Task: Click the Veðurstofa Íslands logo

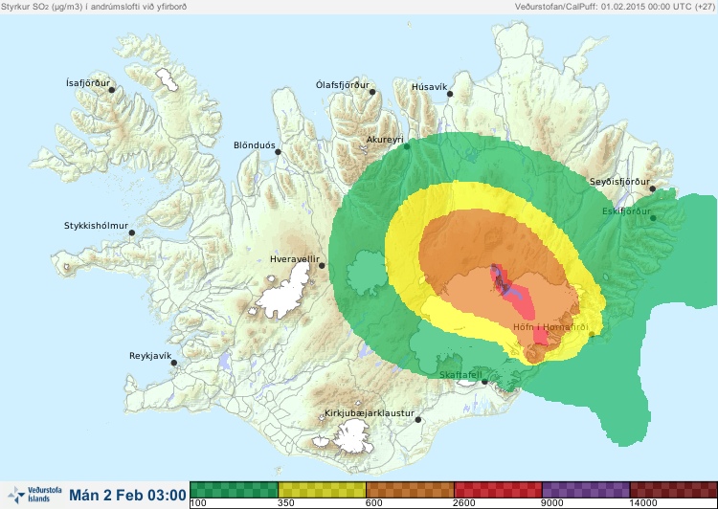Action: [34, 495]
